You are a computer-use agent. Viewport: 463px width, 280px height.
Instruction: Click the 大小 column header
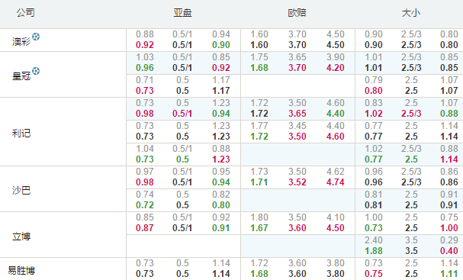pyautogui.click(x=411, y=13)
